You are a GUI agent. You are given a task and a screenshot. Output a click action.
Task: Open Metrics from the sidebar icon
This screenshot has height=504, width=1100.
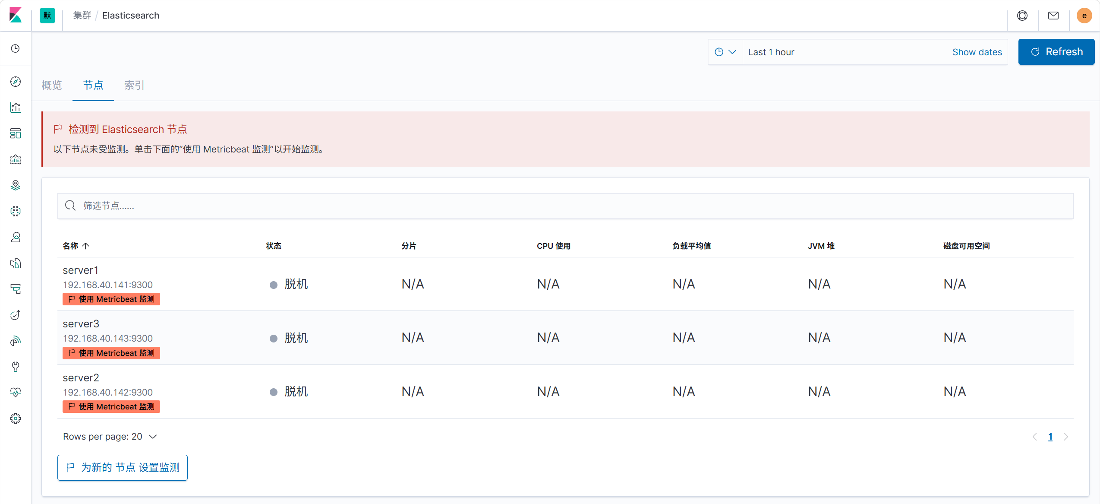pyautogui.click(x=16, y=237)
